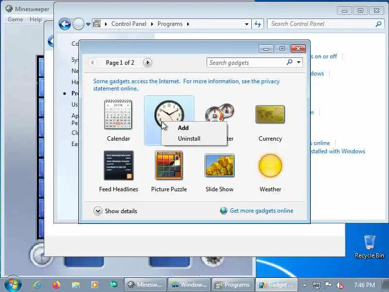
Task: Open Get more gadgets online link
Action: pyautogui.click(x=262, y=211)
